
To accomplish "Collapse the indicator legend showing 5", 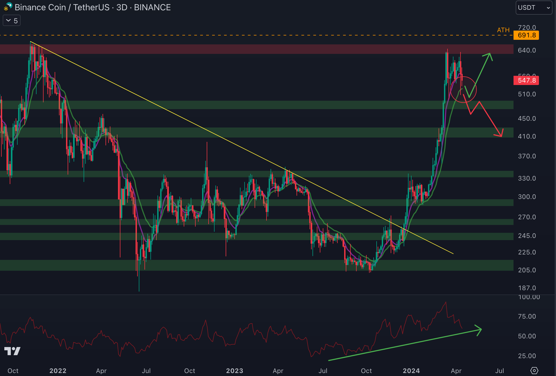I will pos(12,21).
